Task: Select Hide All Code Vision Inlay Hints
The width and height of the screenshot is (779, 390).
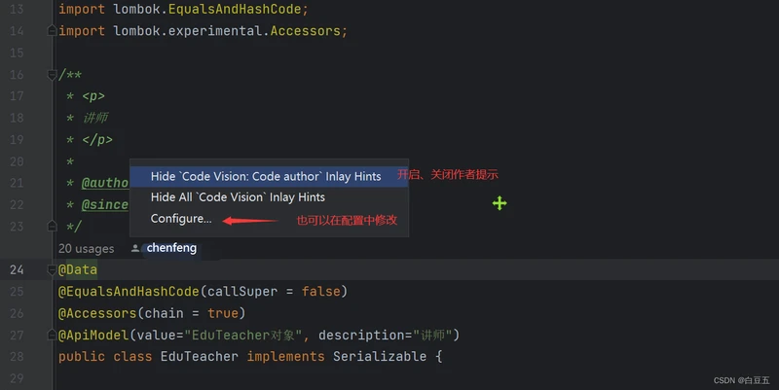Action: click(238, 197)
